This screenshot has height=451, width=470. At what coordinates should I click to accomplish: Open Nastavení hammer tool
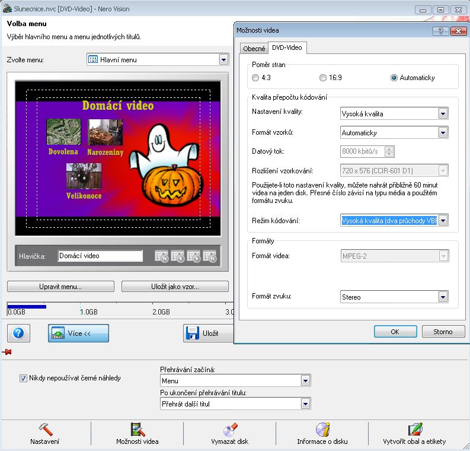point(45,434)
